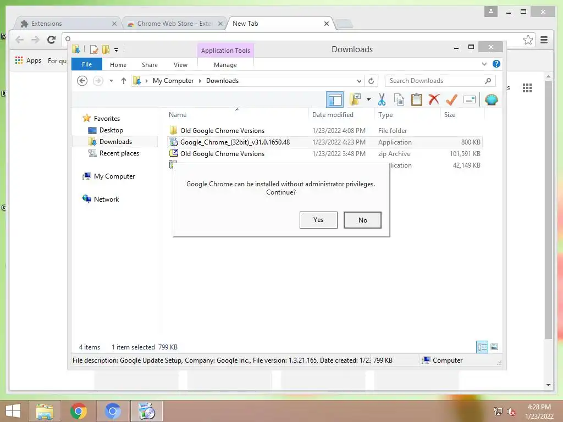Select Google_Chrome_(32bit)_v31.0.1650.48 file

tap(325, 142)
